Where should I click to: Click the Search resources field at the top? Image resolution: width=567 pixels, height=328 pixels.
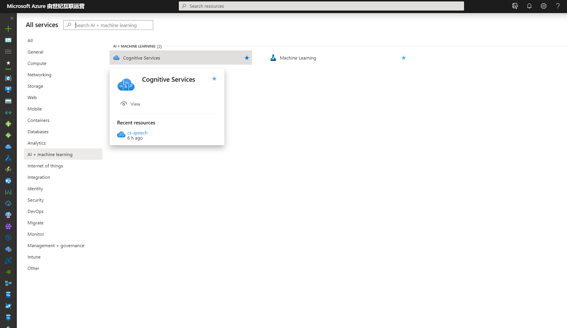click(x=321, y=6)
